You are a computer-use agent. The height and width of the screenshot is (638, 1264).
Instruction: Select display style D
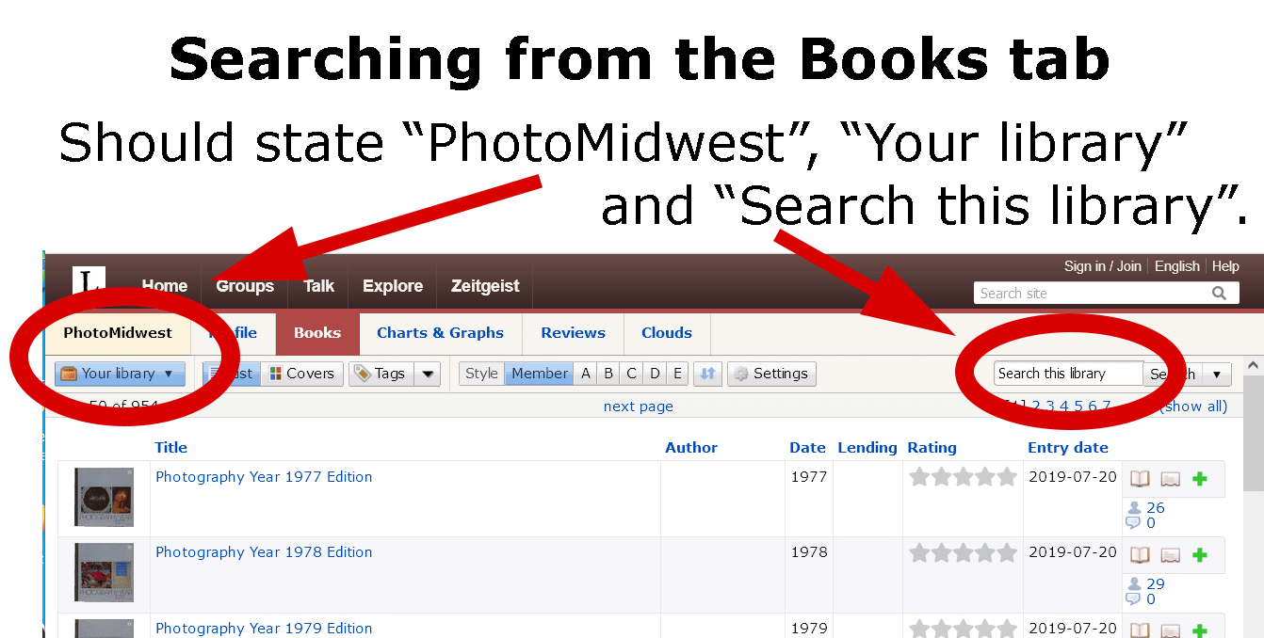(x=655, y=374)
